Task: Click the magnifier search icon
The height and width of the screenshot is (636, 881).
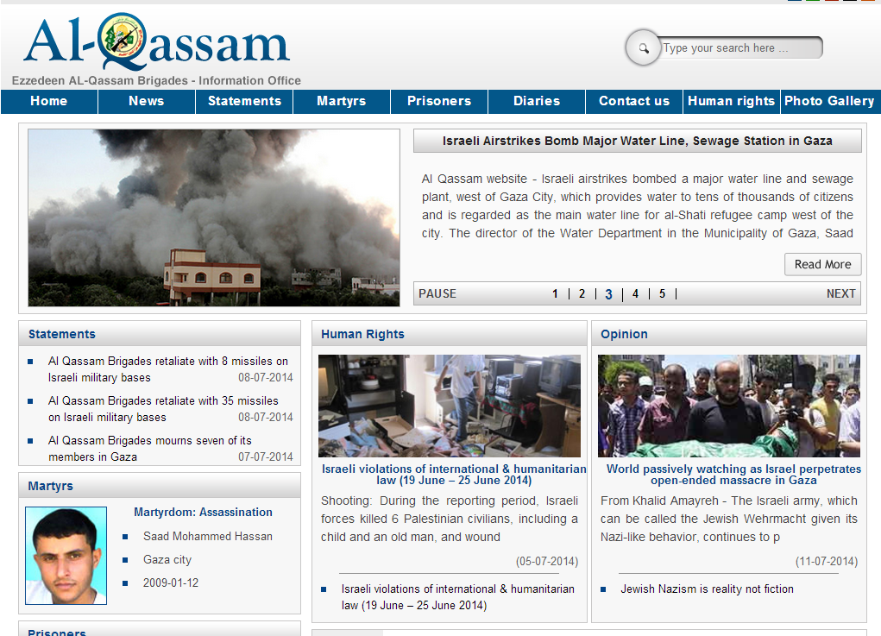Action: click(644, 47)
